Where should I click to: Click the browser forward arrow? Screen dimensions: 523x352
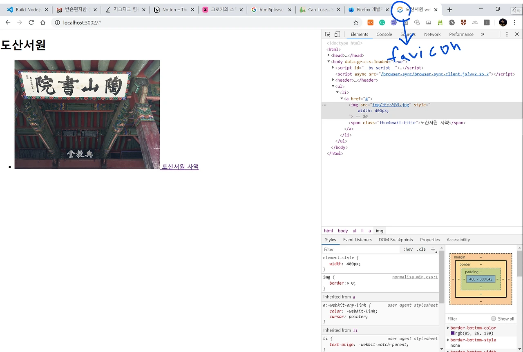20,22
